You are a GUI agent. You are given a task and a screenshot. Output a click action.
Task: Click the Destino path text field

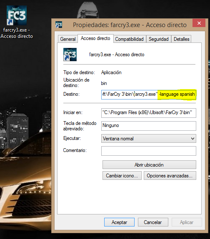click(x=149, y=95)
